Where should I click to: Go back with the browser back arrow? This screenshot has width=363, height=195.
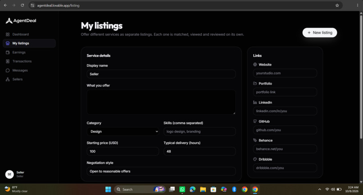tap(5, 5)
